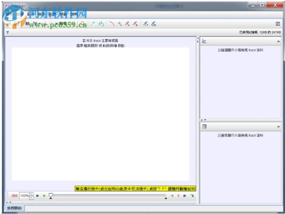
Task: Click the blank white video view area
Action: point(101,114)
